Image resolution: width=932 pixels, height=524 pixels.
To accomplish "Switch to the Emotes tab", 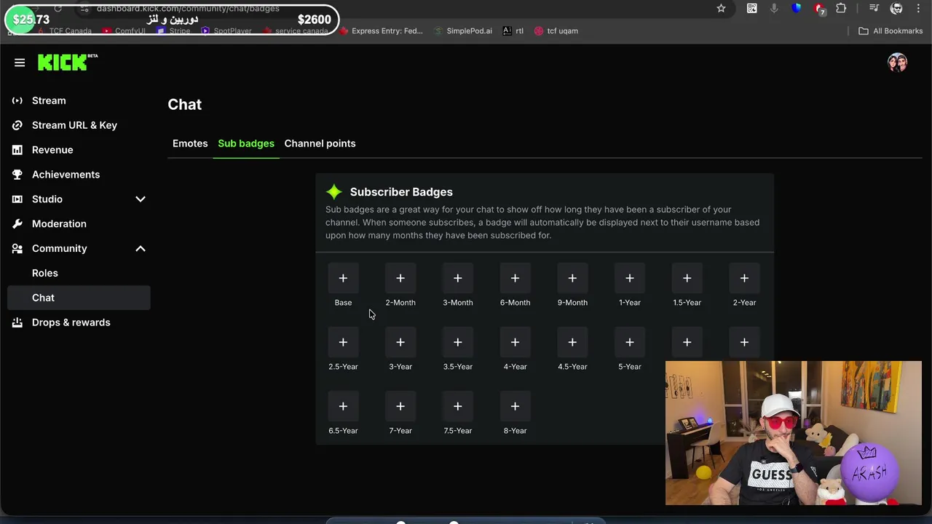I will click(x=190, y=143).
